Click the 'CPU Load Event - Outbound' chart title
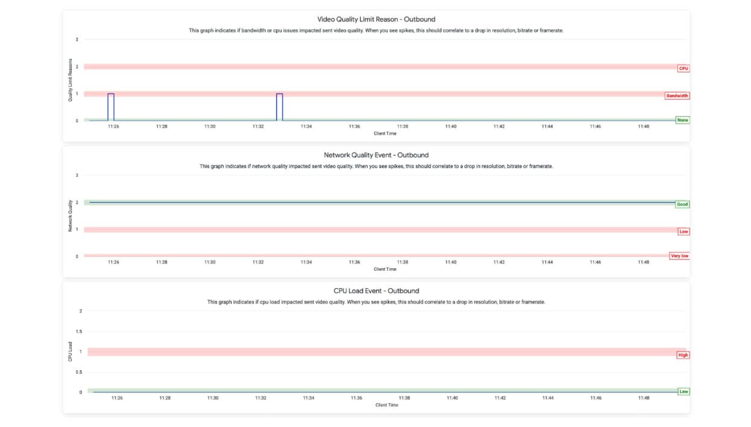 376,291
